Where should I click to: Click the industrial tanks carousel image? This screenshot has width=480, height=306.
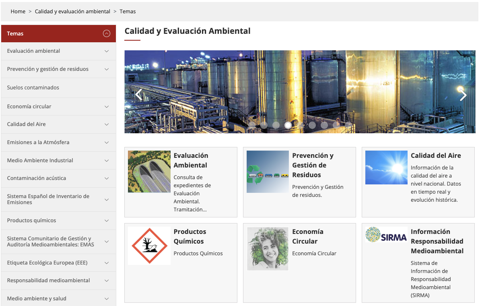300,91
